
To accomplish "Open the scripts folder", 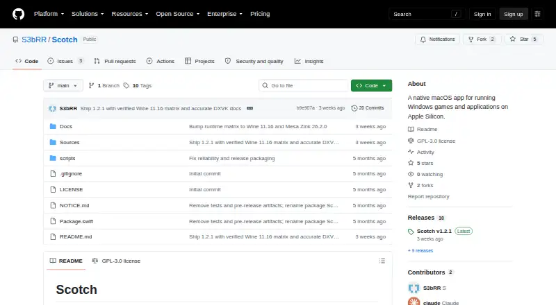I will (67, 158).
